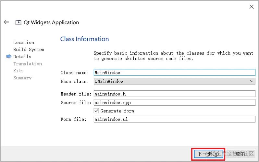Select the Summary step
This screenshot has height=162, width=259.
tap(22, 78)
